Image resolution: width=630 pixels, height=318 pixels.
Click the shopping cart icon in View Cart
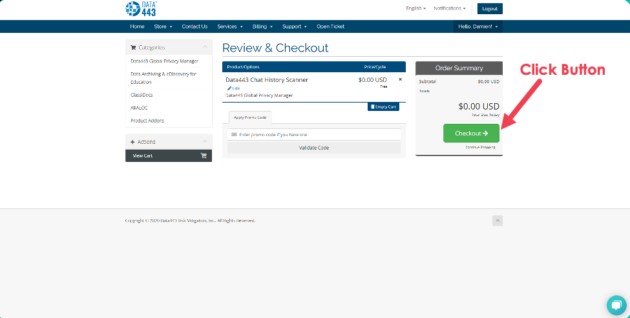click(204, 155)
